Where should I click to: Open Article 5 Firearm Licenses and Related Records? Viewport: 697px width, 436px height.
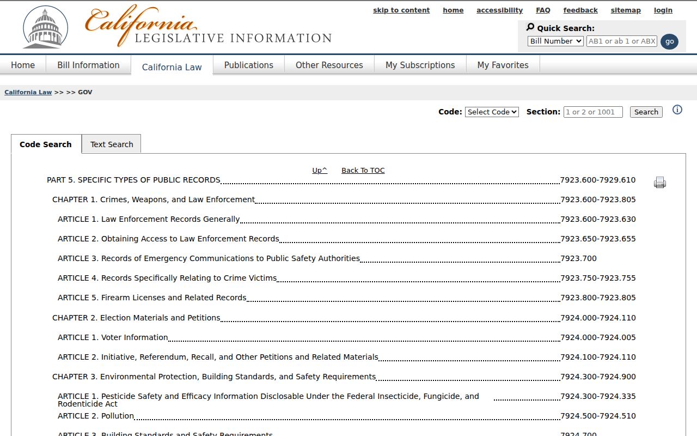click(152, 298)
